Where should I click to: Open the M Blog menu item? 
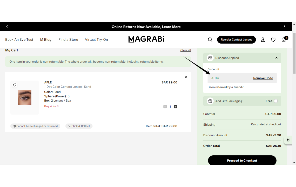point(46,40)
